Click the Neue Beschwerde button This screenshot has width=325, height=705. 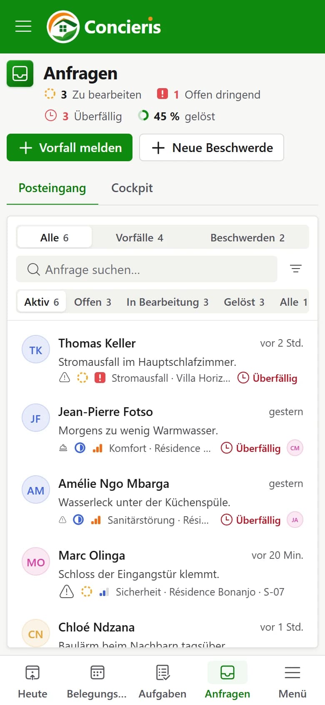click(212, 147)
